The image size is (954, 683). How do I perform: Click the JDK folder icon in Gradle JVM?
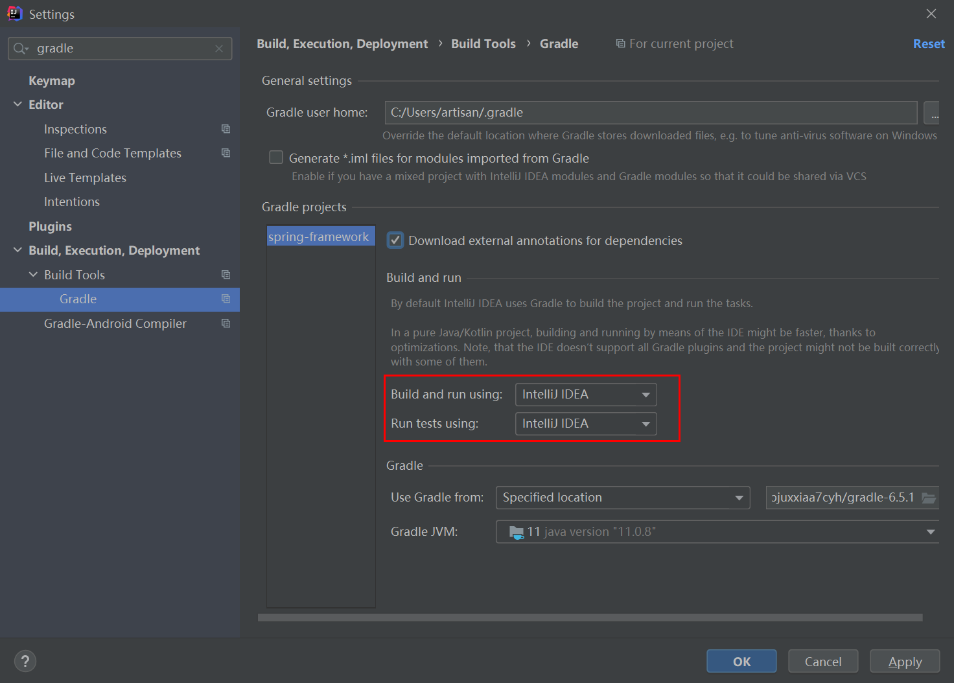[x=517, y=532]
